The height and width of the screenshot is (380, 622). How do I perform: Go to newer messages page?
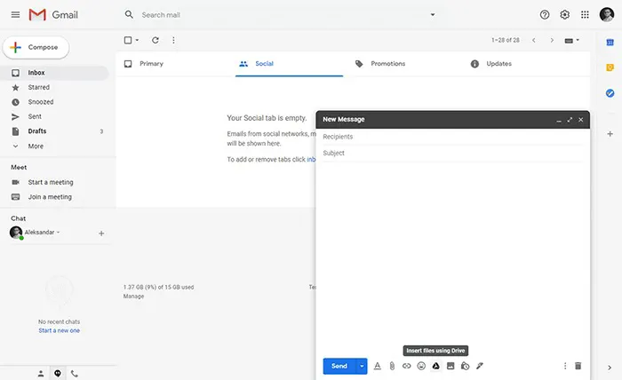534,40
